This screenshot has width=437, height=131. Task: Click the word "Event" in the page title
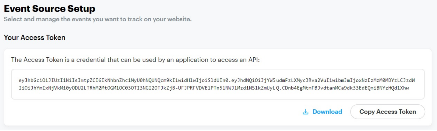(17, 9)
